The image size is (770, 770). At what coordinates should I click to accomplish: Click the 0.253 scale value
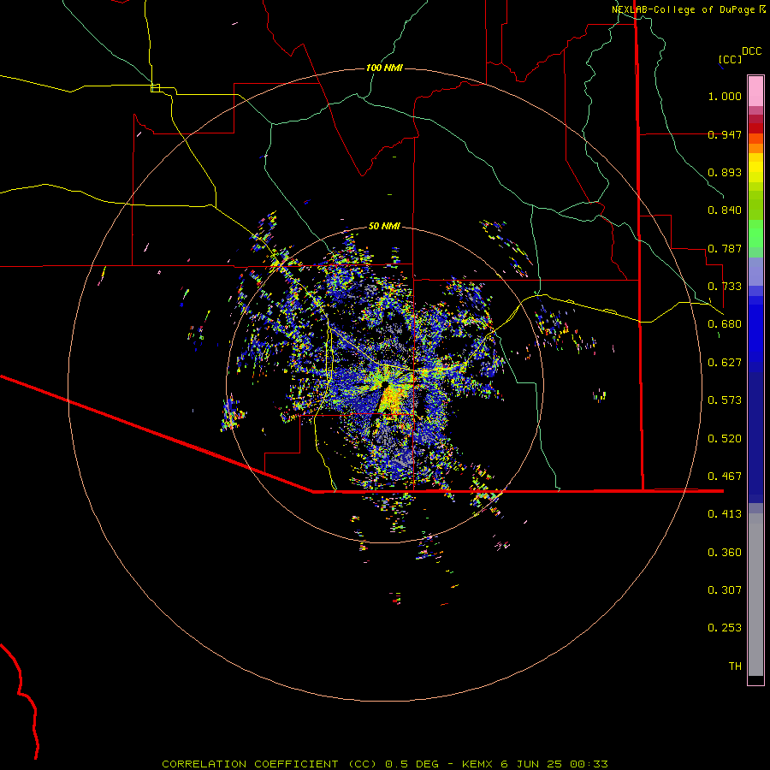(x=725, y=628)
